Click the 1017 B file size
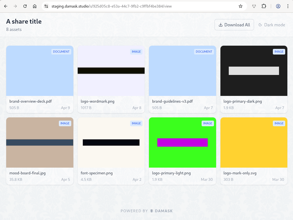 coord(86,108)
